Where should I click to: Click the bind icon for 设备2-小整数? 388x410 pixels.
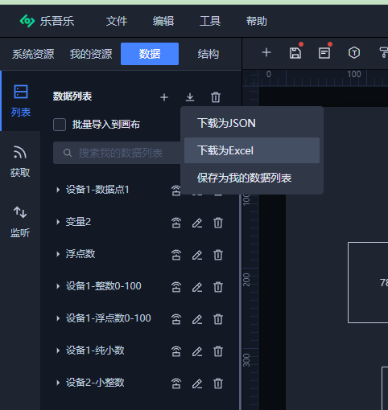176,383
